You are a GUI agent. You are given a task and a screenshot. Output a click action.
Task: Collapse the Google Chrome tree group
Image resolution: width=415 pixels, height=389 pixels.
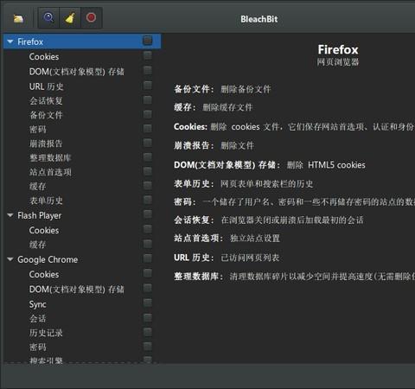10,259
